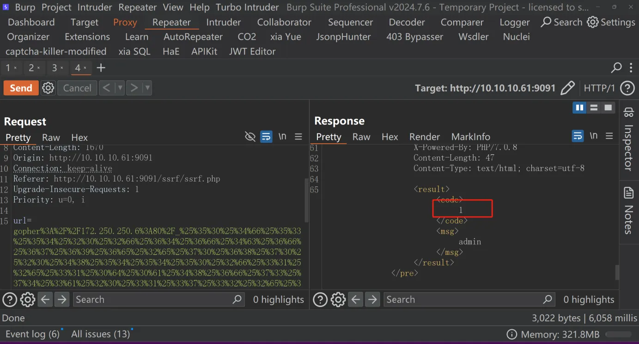Screen dimensions: 639x344
Task: Click the Response panel vertical scrollbar
Action: (x=617, y=272)
